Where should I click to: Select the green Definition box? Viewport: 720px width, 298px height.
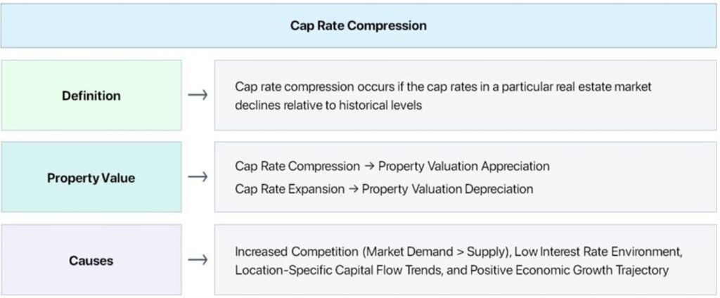[x=91, y=96]
